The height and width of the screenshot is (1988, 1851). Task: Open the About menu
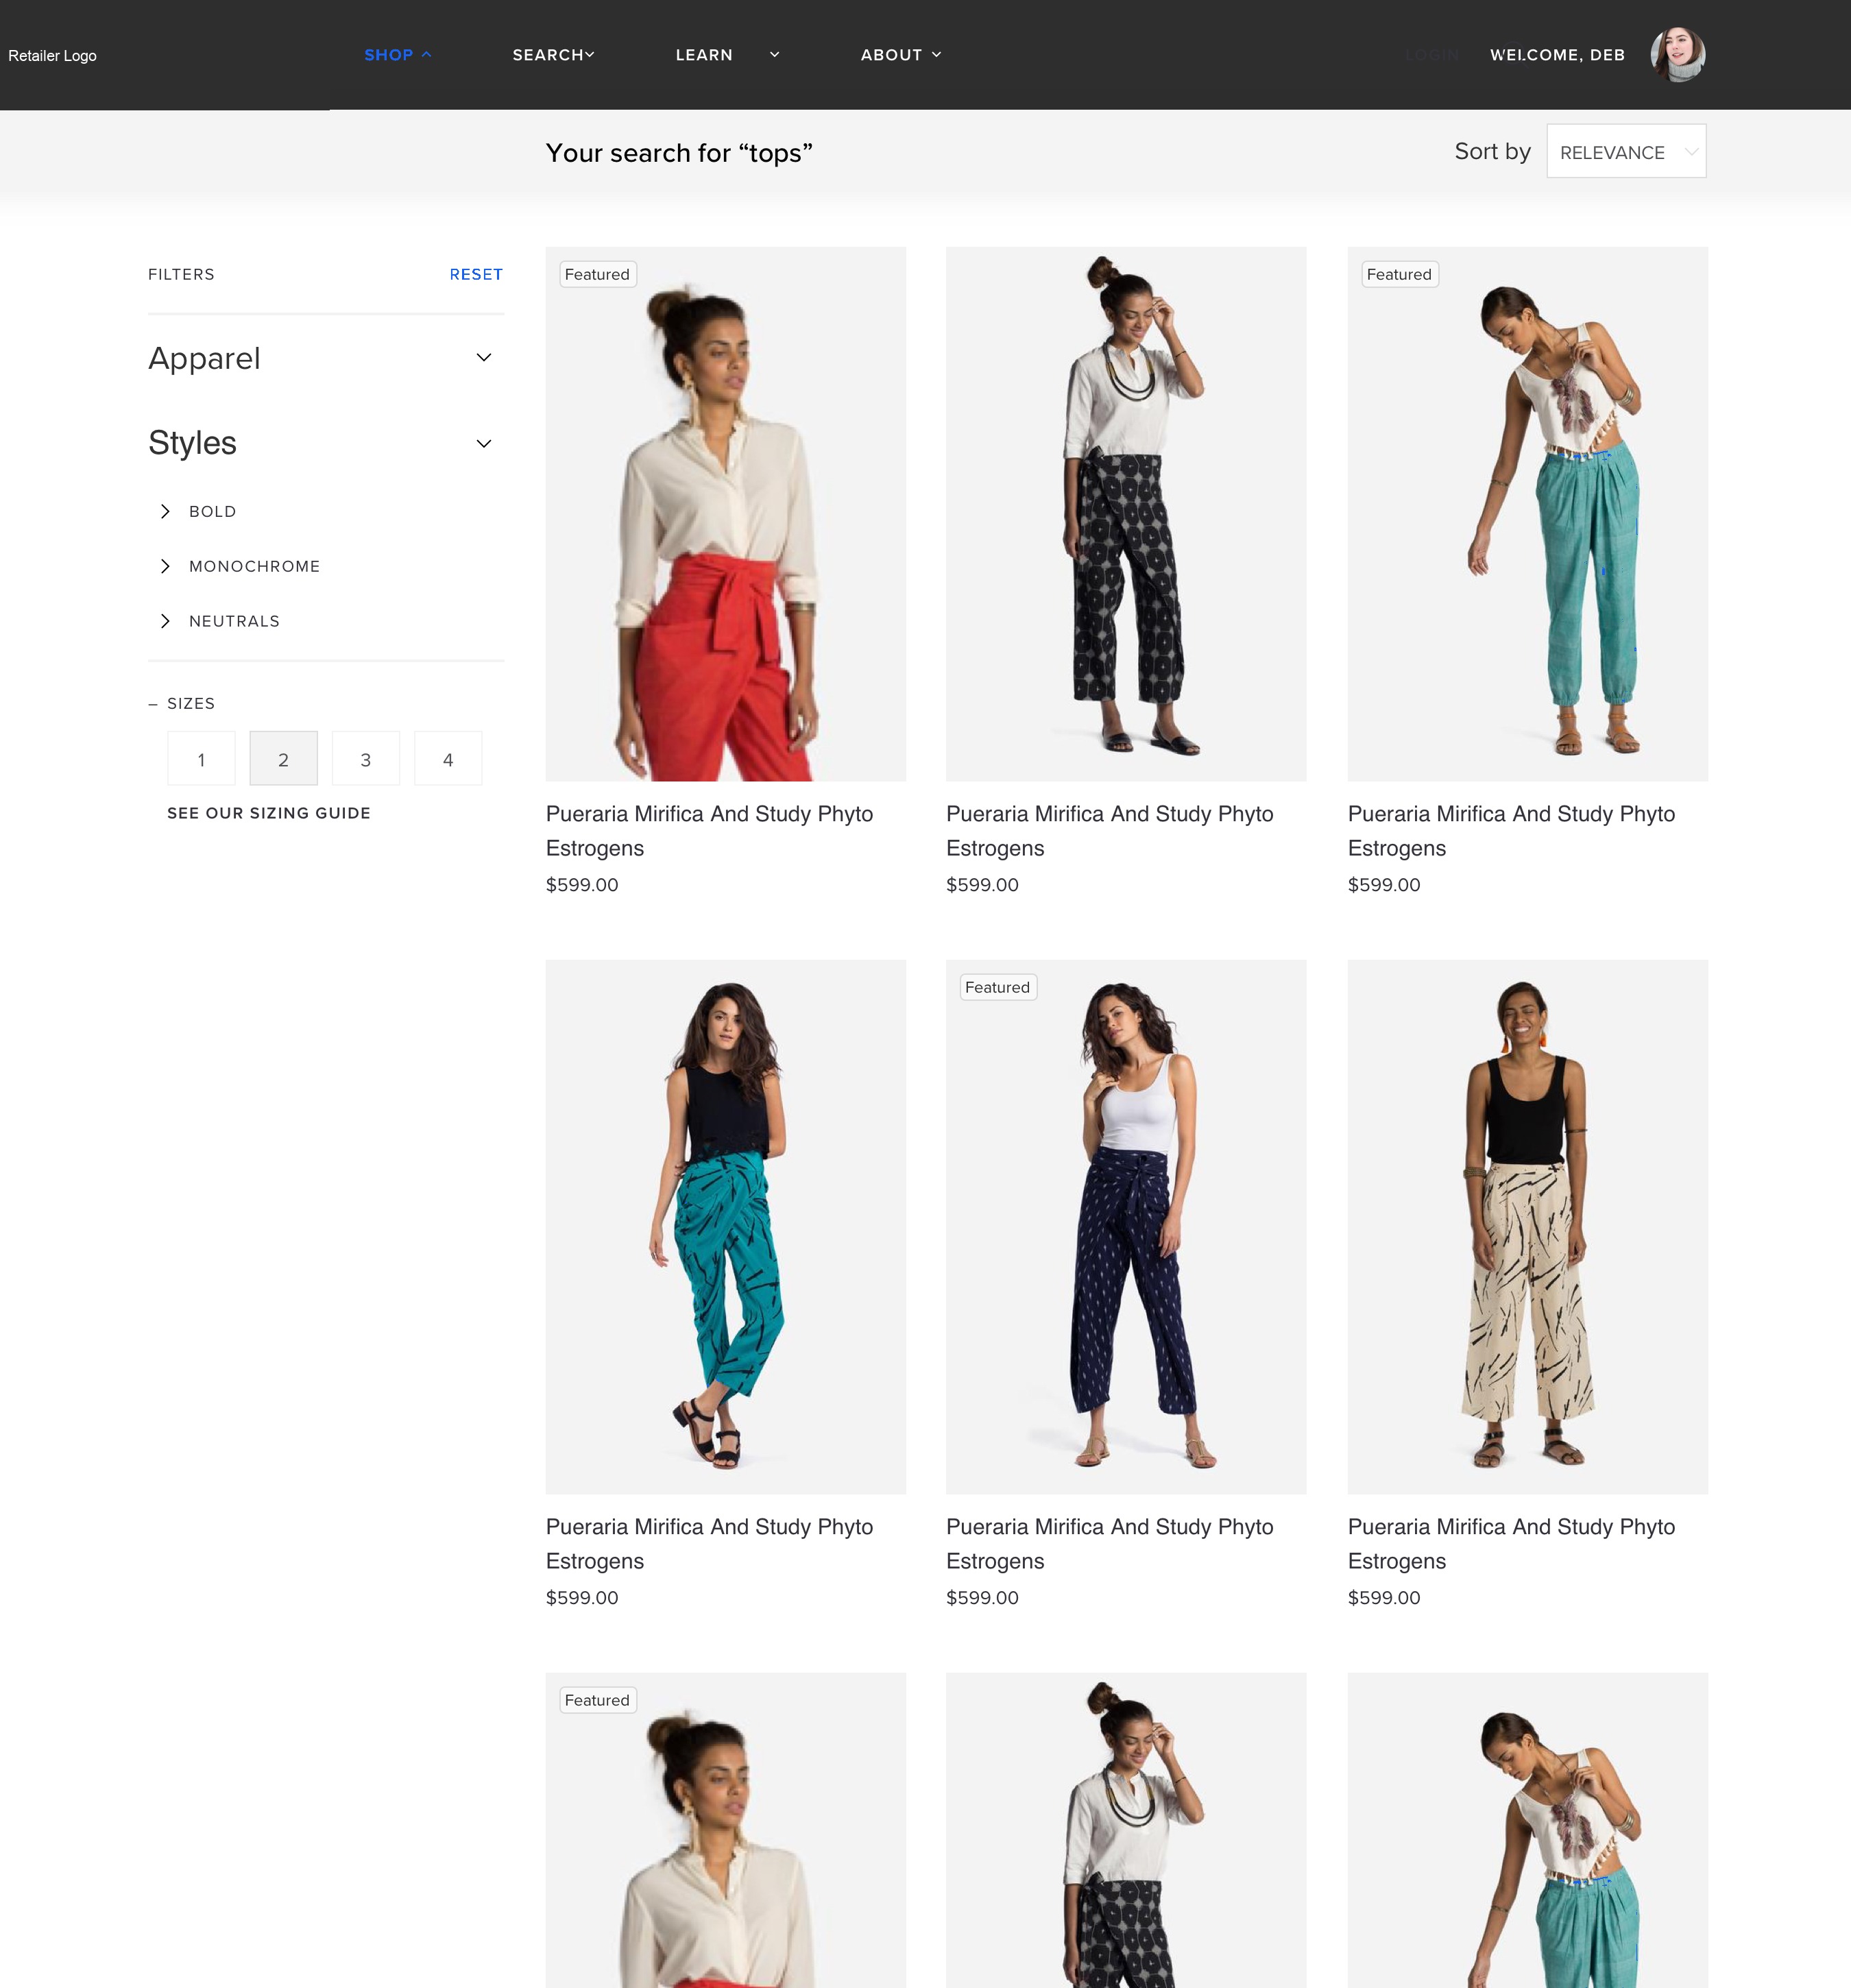[901, 55]
